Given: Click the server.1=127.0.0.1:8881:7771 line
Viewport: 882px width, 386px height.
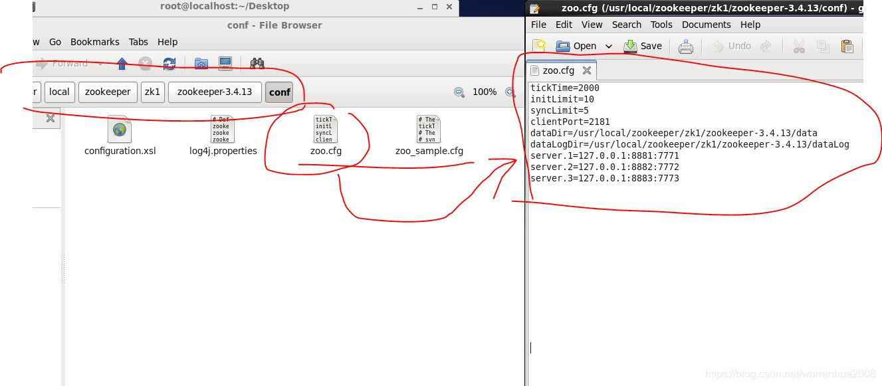Looking at the screenshot, I should (x=605, y=155).
